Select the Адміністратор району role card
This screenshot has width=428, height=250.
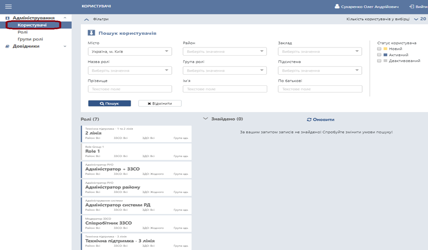pos(136,187)
